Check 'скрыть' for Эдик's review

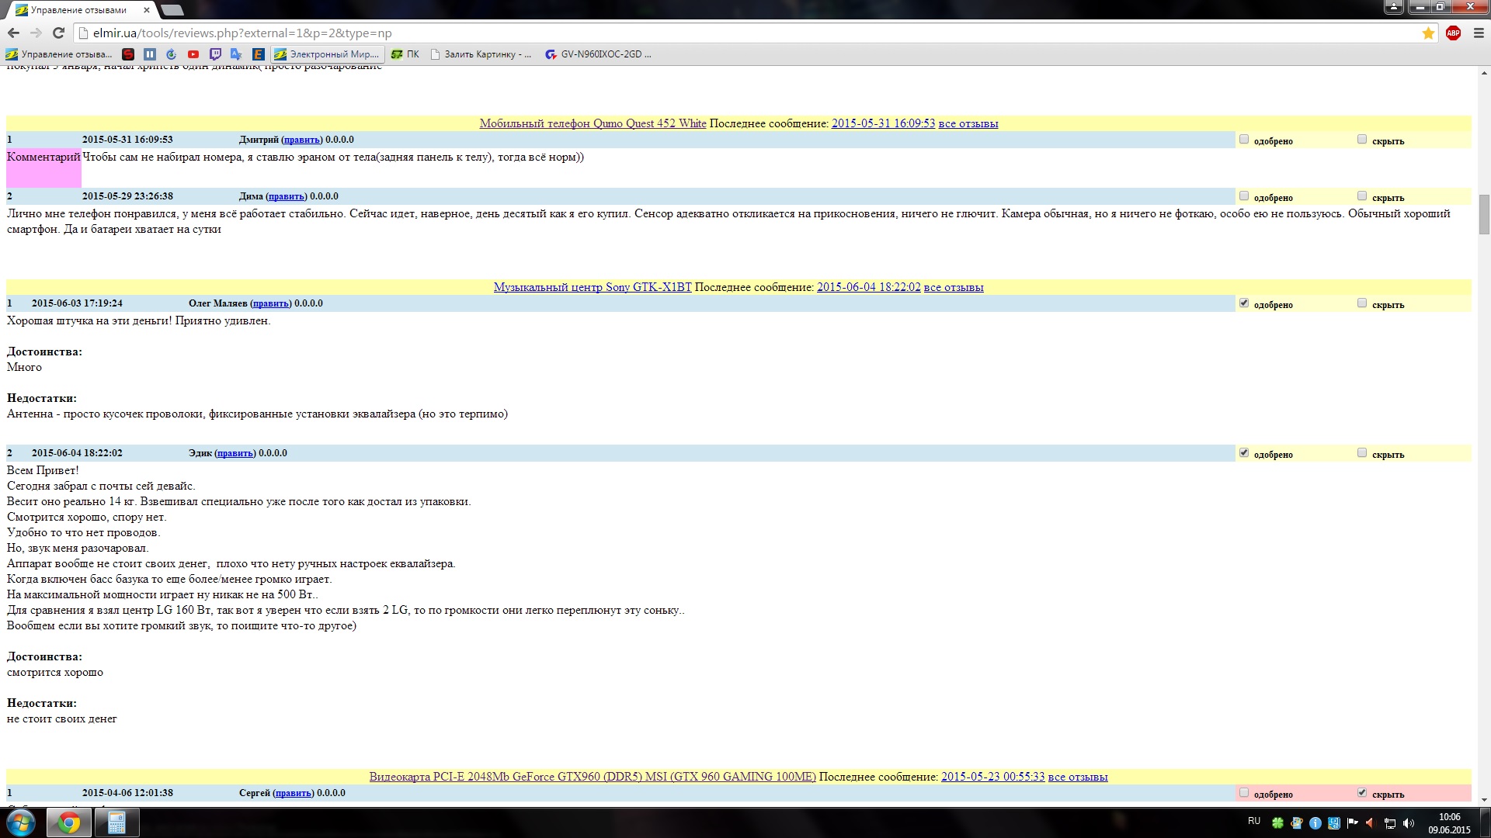pos(1361,453)
